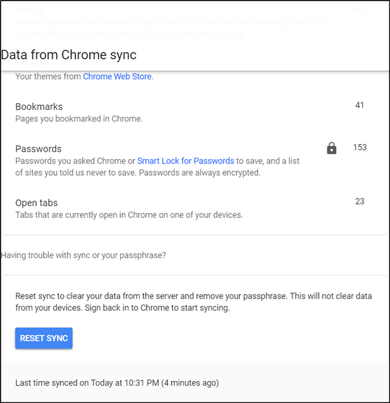Click the Data from Chrome sync title
Screen dimensions: 390x403
pos(69,55)
